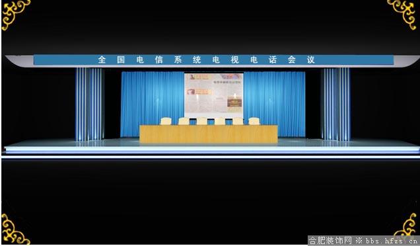Select the first chair on the left
Screen dimensions: 420x246
[166, 121]
